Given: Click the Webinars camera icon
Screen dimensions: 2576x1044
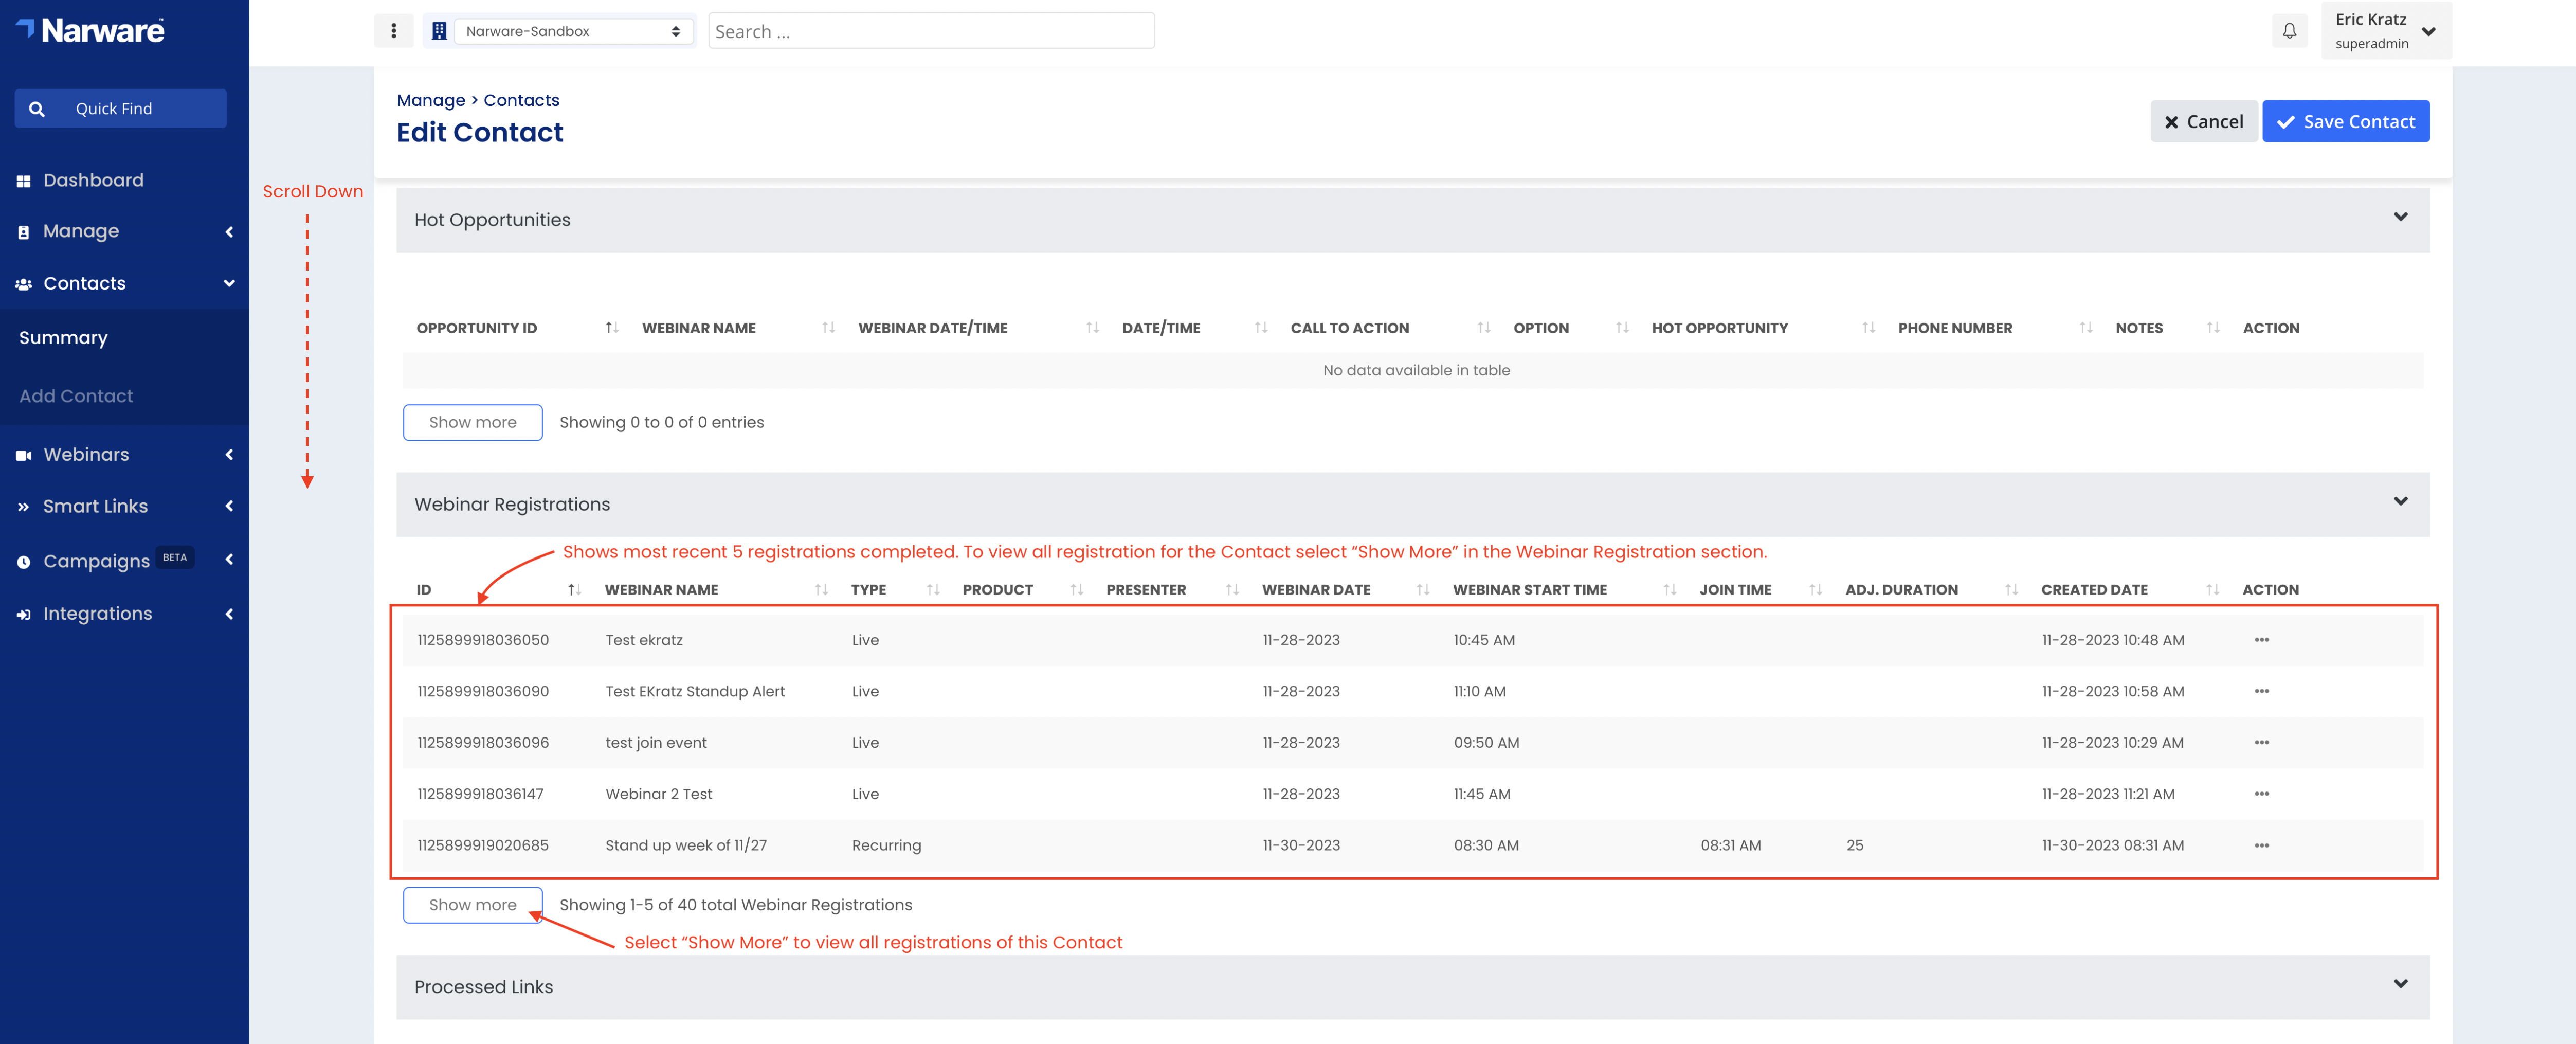Looking at the screenshot, I should (24, 455).
